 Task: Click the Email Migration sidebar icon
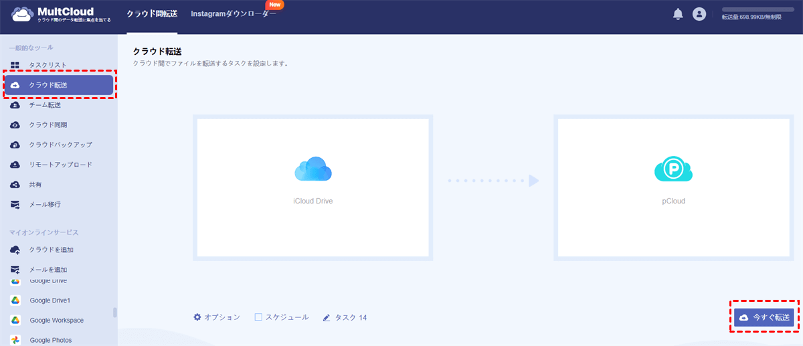pyautogui.click(x=15, y=204)
